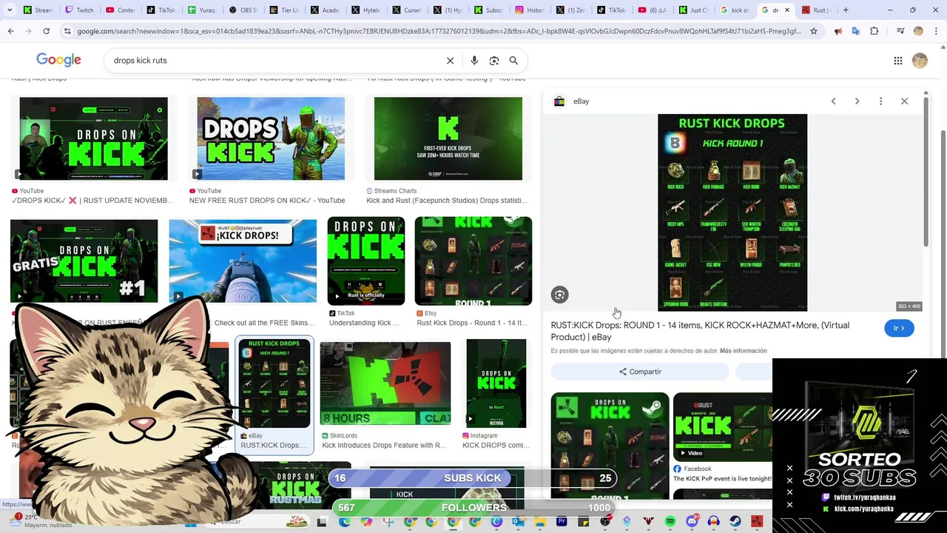Switch to the Just Ch browser tab
The height and width of the screenshot is (533, 947).
click(x=692, y=10)
